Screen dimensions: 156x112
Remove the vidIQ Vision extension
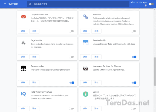34,108
